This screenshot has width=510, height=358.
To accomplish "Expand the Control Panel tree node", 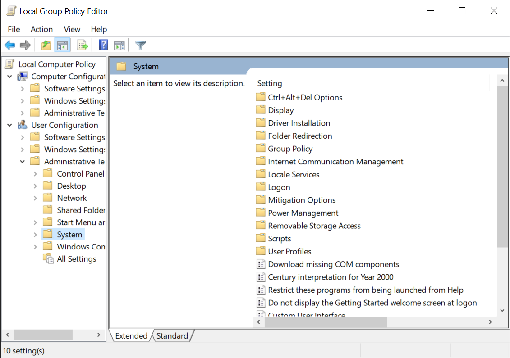I will [35, 174].
